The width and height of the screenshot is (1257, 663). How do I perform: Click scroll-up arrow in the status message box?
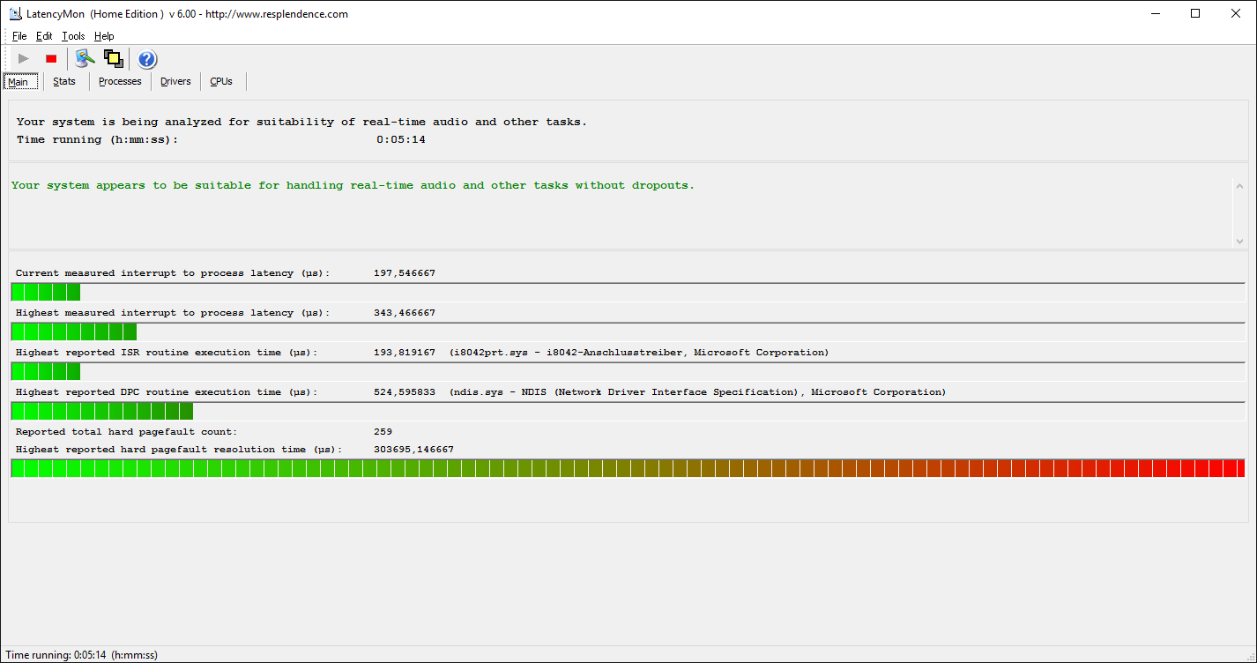1238,185
